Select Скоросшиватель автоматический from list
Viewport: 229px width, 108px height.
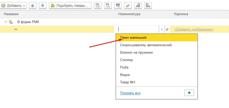pos(156,45)
